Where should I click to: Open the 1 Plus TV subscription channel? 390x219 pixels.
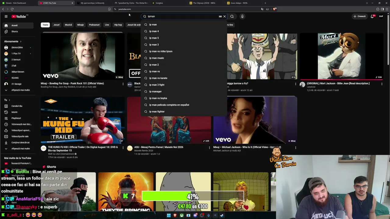coord(18,54)
